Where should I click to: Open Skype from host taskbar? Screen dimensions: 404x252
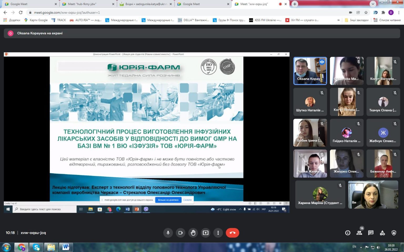[36, 247]
